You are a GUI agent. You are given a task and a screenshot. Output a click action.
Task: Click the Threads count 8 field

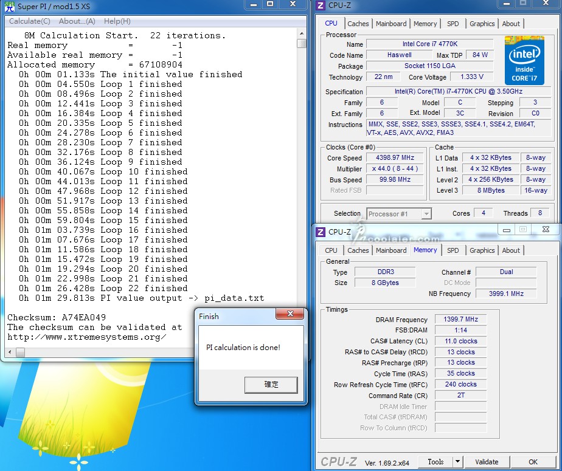(x=540, y=213)
